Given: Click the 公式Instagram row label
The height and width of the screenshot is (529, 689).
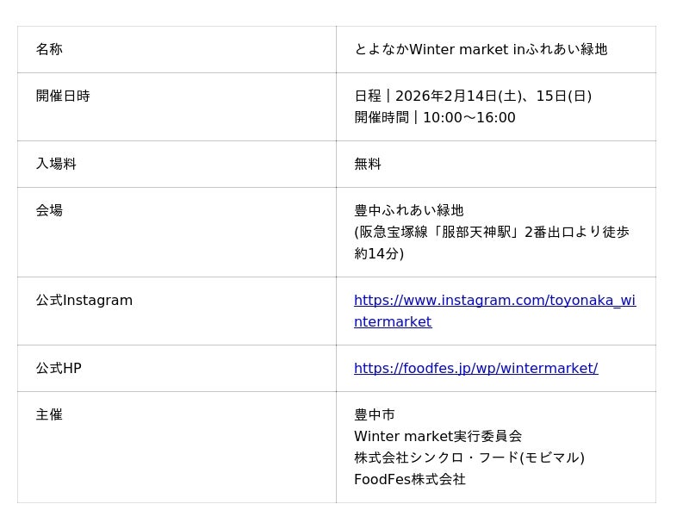Looking at the screenshot, I should (x=84, y=301).
